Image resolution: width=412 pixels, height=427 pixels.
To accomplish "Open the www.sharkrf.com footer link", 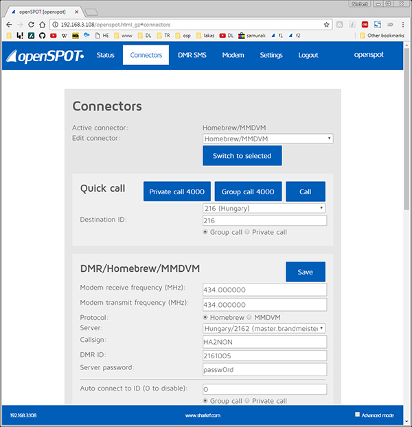I will (x=203, y=415).
